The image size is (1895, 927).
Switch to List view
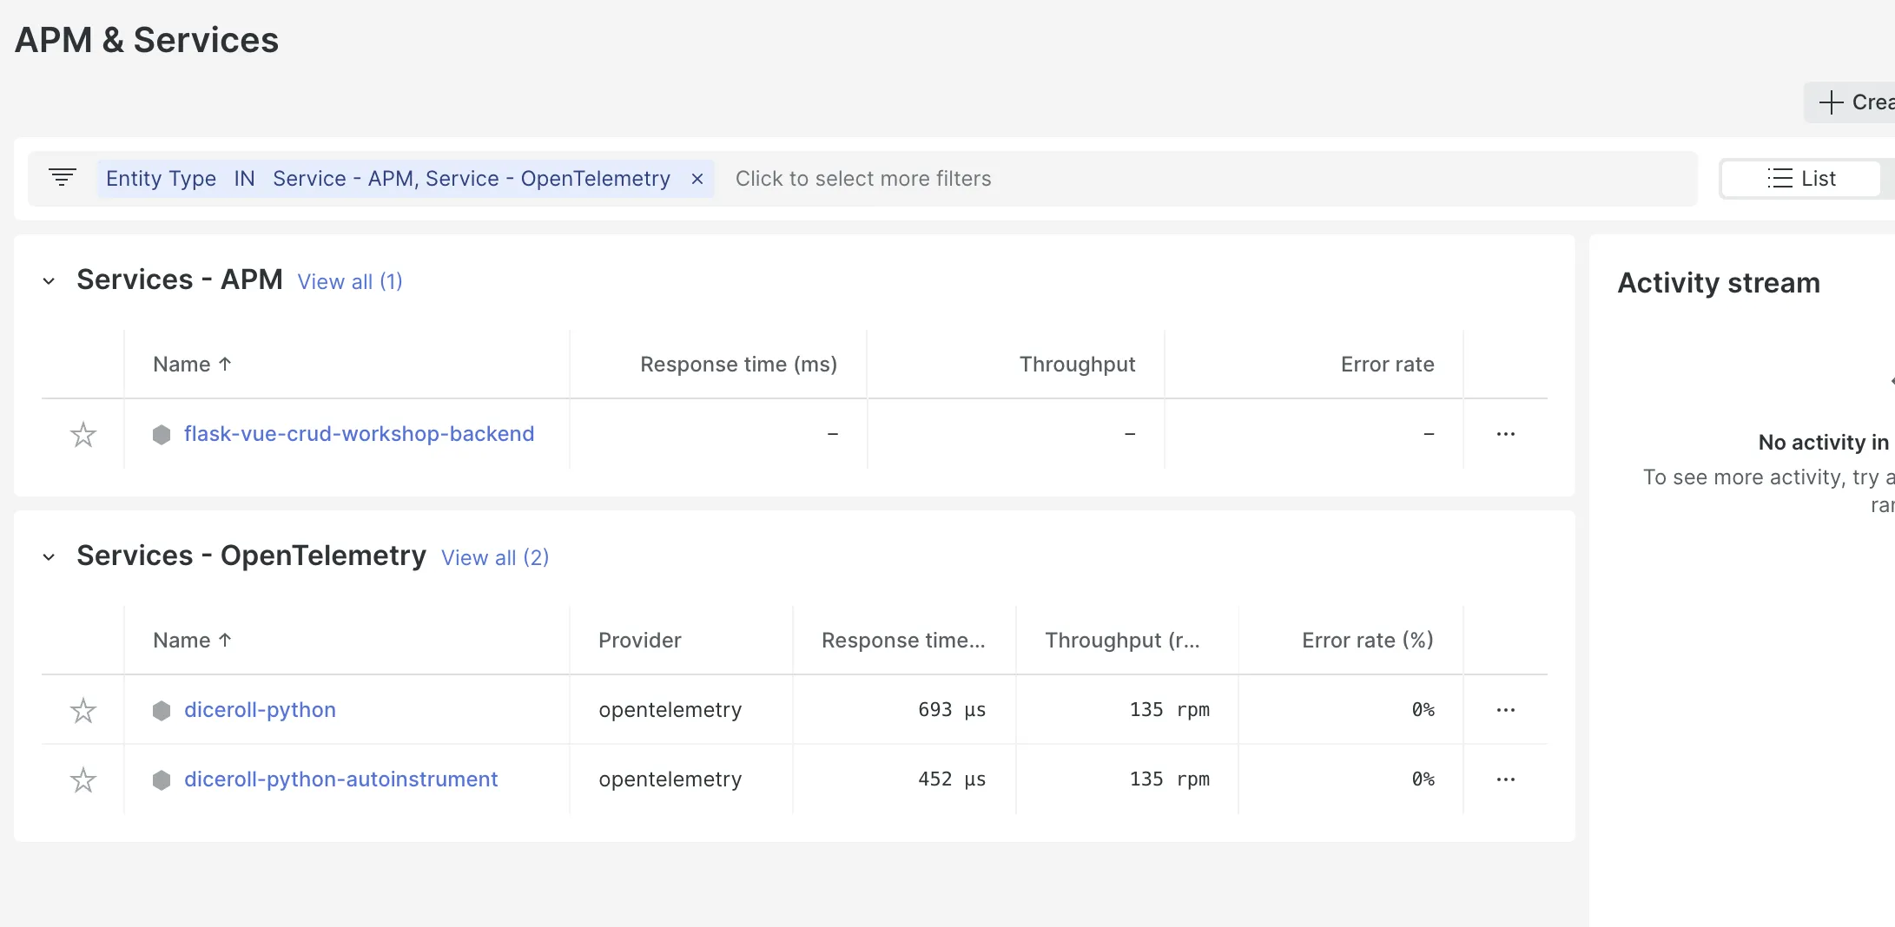click(x=1801, y=179)
